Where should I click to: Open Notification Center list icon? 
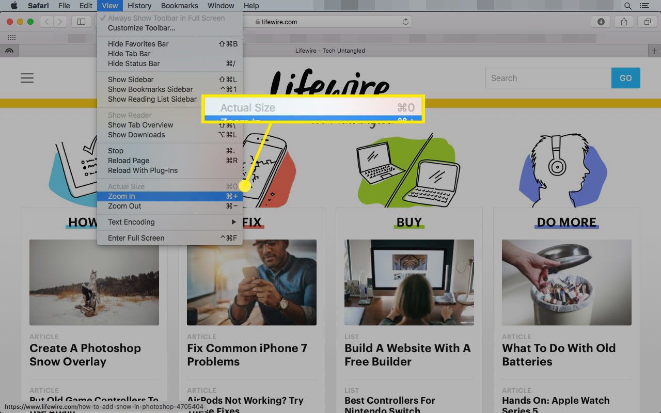[644, 6]
